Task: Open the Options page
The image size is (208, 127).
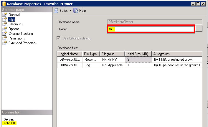Action: pyautogui.click(x=14, y=29)
